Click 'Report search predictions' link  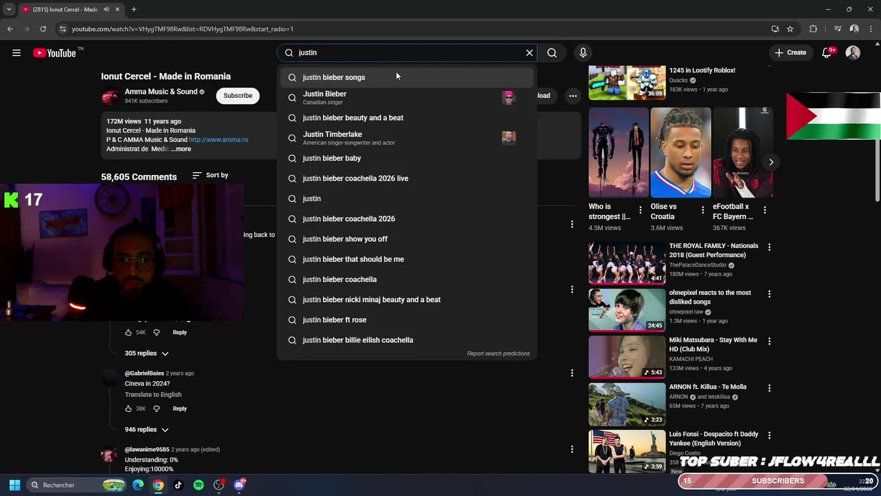click(x=498, y=353)
